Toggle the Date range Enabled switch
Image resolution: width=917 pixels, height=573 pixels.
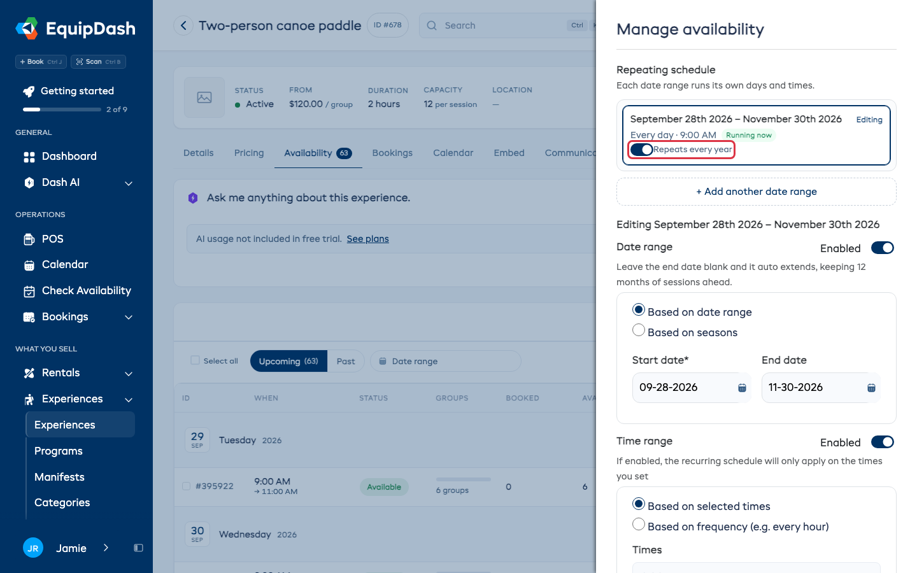tap(883, 248)
